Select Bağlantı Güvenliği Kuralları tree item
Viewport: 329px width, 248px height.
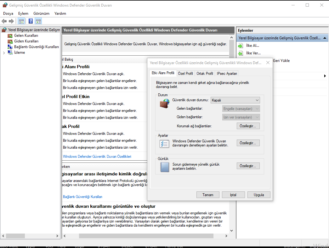pos(37,47)
